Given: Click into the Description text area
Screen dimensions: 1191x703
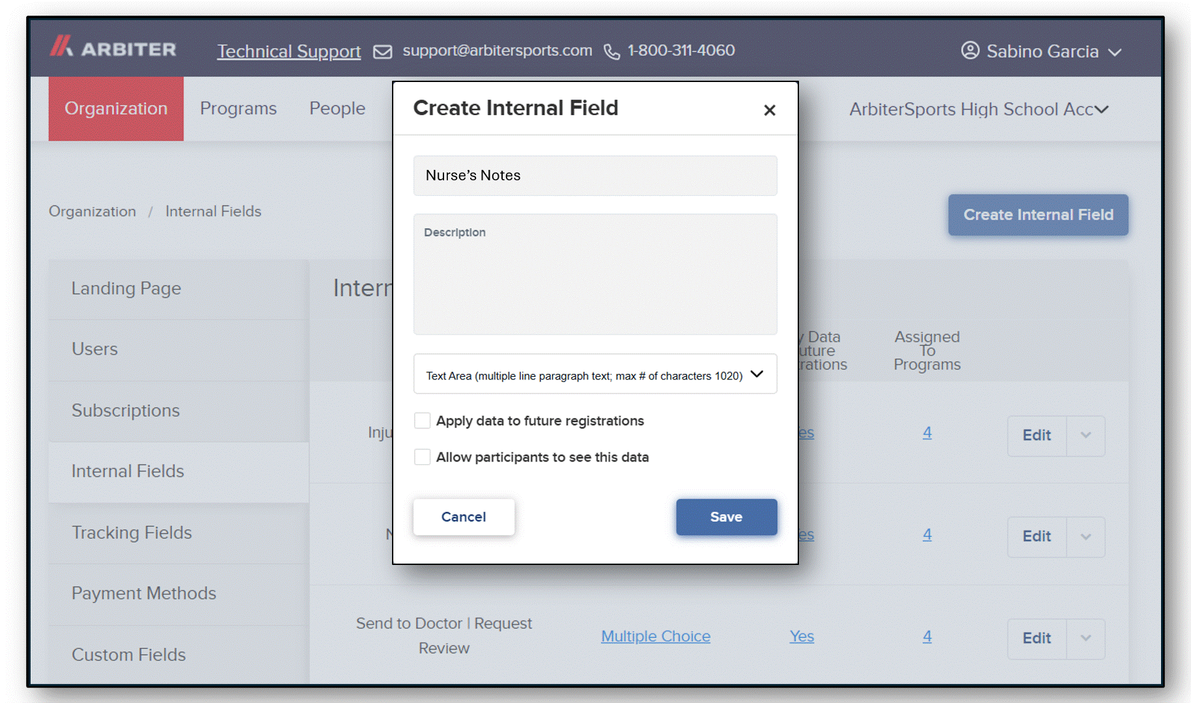Looking at the screenshot, I should coord(595,274).
